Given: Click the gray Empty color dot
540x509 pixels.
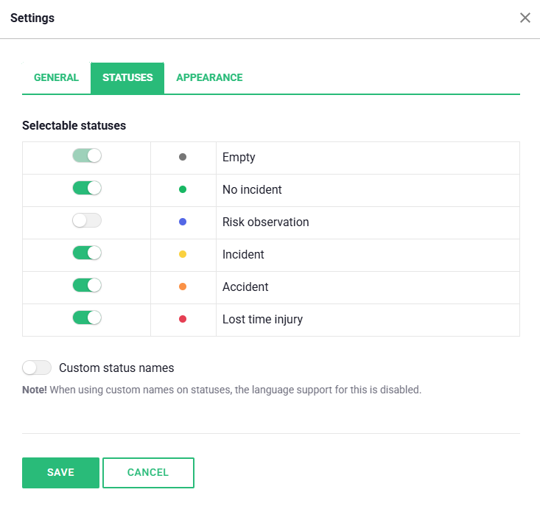Looking at the screenshot, I should click(x=183, y=157).
